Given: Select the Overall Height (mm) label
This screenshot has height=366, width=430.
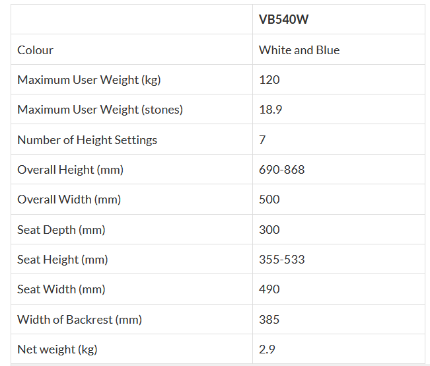Looking at the screenshot, I should (x=70, y=170).
